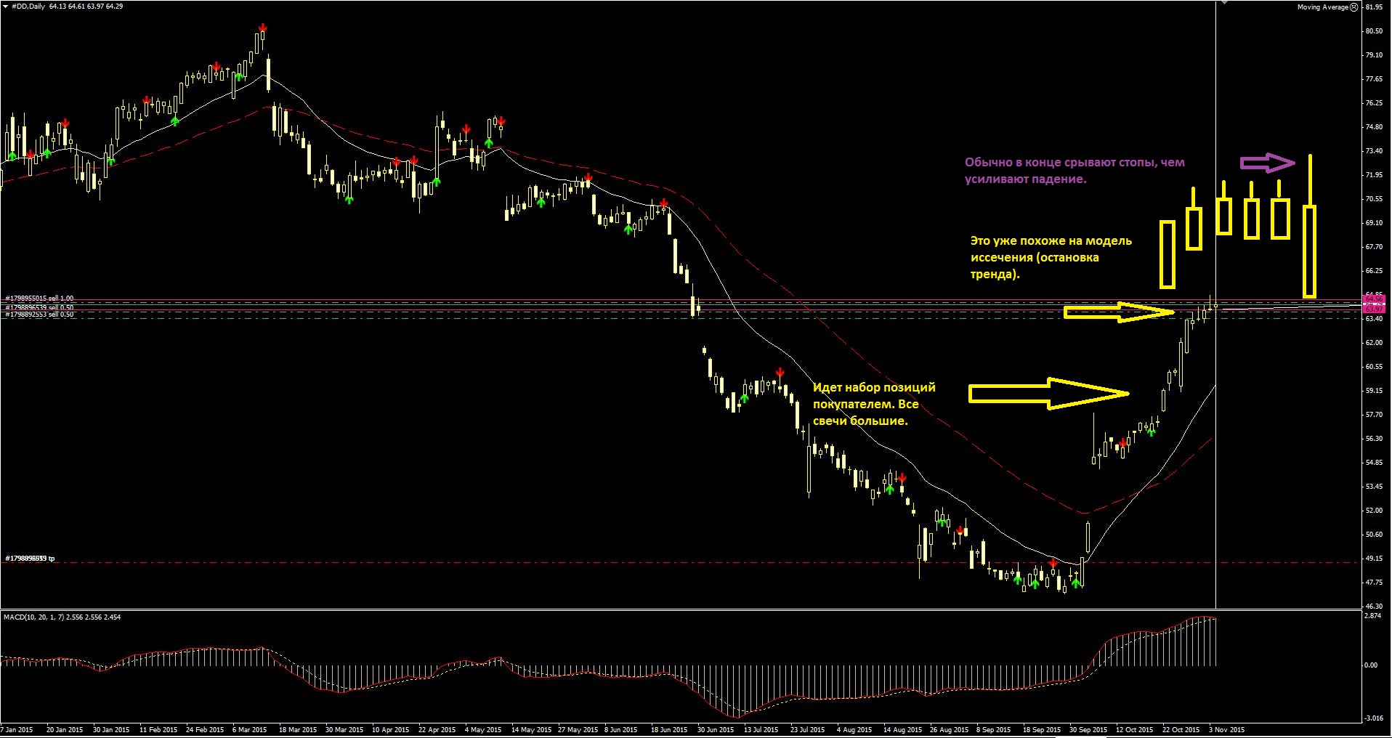Select the purple Russian text note about stops
Screen dimensions: 1392x738
click(x=1075, y=171)
